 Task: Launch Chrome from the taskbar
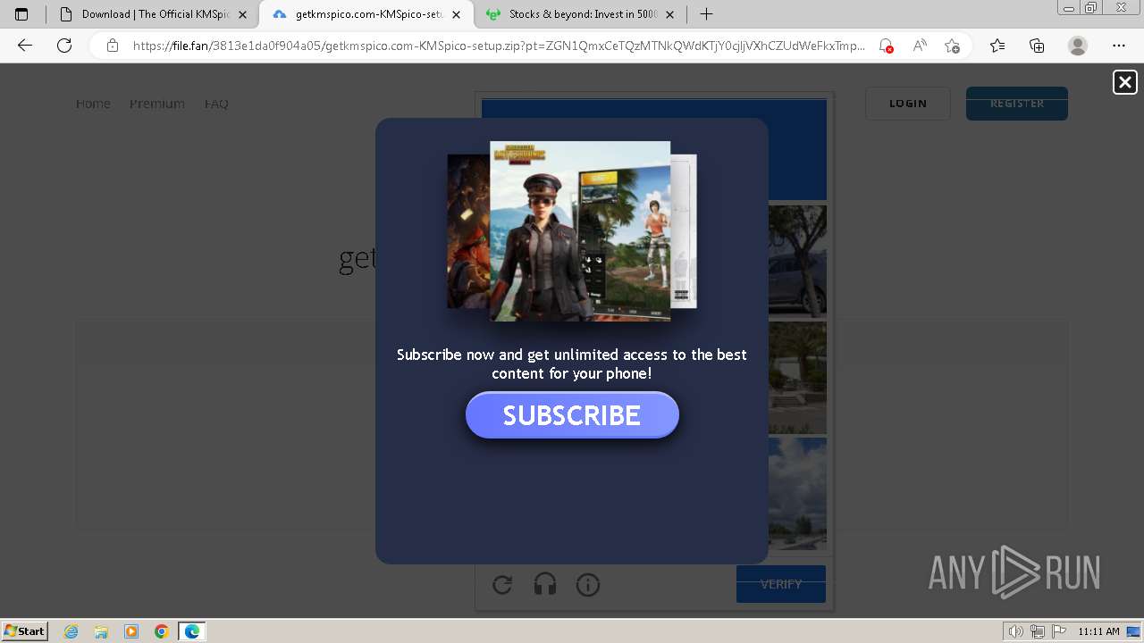coord(162,631)
